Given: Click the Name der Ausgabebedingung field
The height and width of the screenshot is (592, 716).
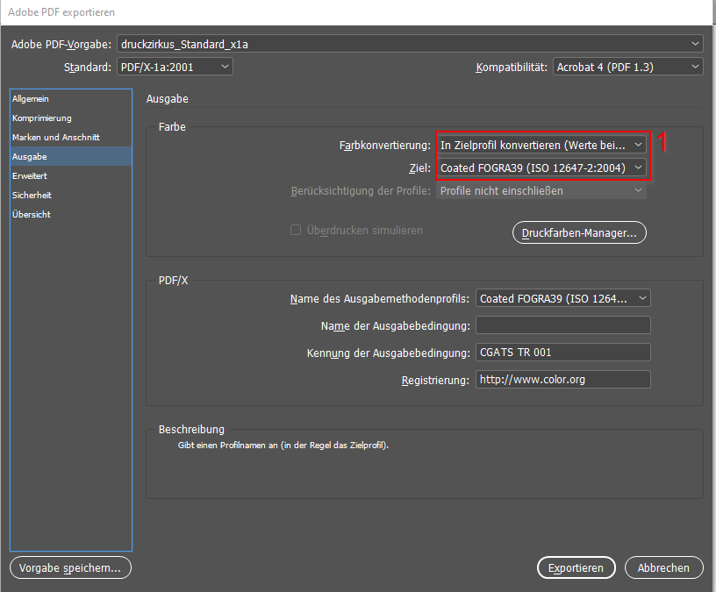Looking at the screenshot, I should (562, 326).
